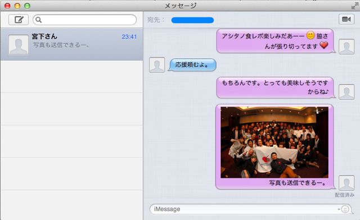Click the smiley emoji in the first message

[310, 35]
